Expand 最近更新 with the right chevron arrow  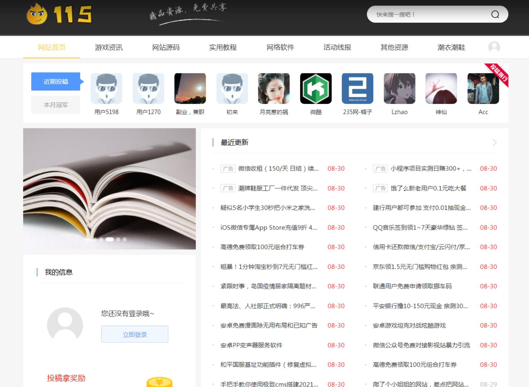[494, 143]
